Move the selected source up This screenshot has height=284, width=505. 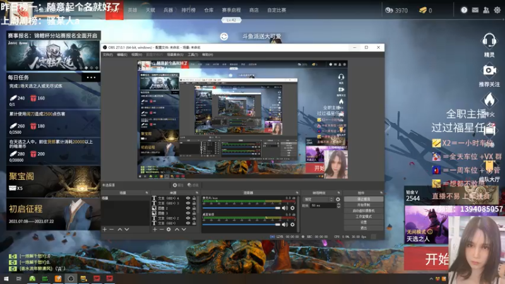pyautogui.click(x=177, y=229)
